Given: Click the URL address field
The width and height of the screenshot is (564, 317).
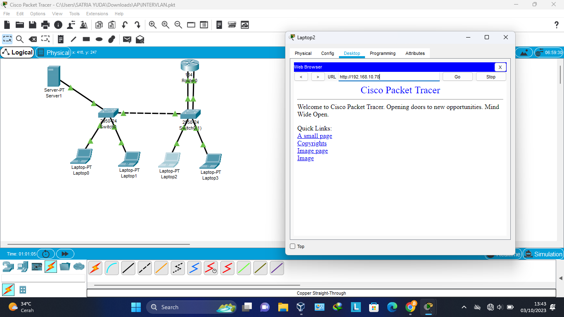Looking at the screenshot, I should pos(389,77).
